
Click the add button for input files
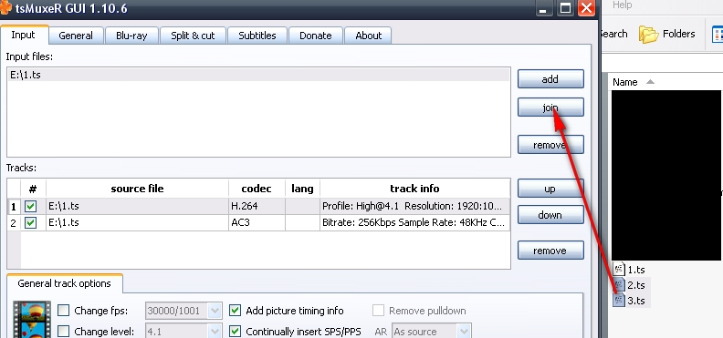click(x=550, y=79)
